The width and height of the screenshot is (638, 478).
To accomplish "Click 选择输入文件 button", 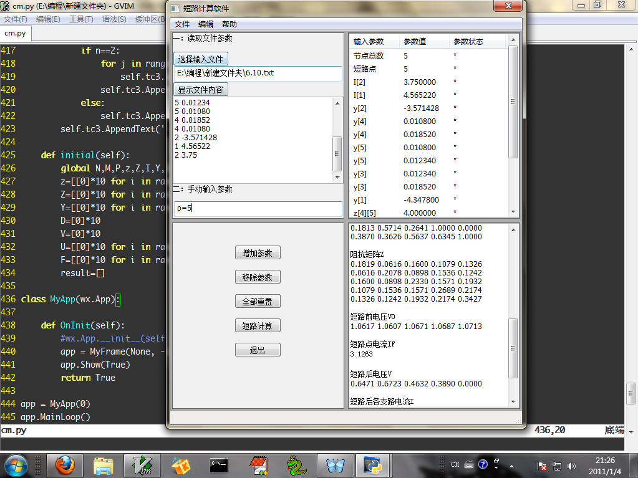I will coord(201,59).
